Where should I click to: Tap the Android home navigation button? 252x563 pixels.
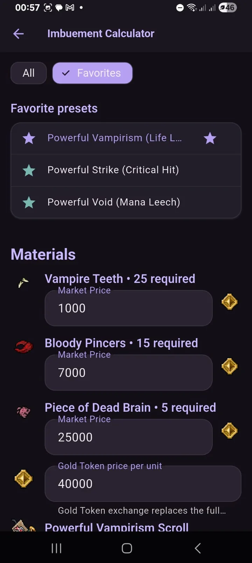click(127, 548)
